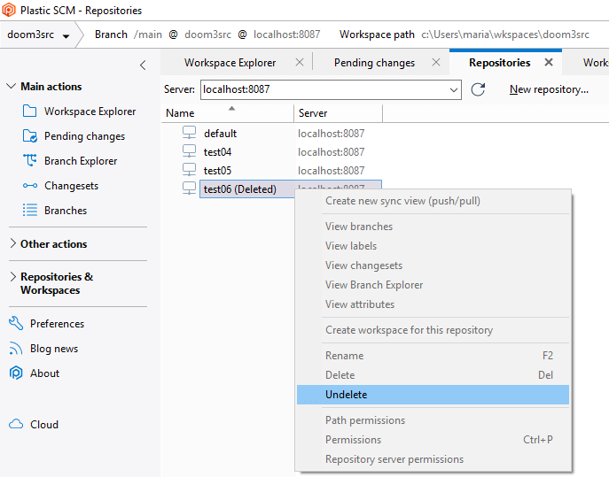This screenshot has height=477, width=609.
Task: Open Preferences in the sidebar
Action: point(57,324)
